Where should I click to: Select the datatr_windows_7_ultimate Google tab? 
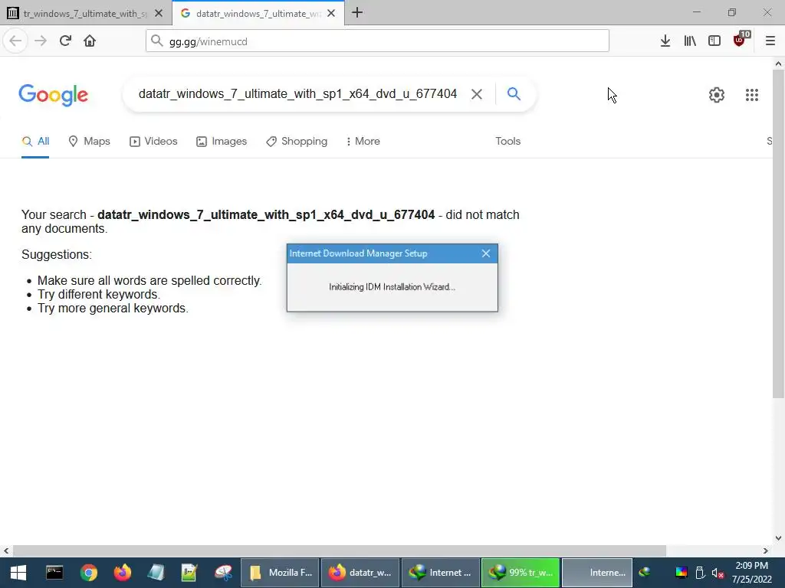tap(258, 14)
